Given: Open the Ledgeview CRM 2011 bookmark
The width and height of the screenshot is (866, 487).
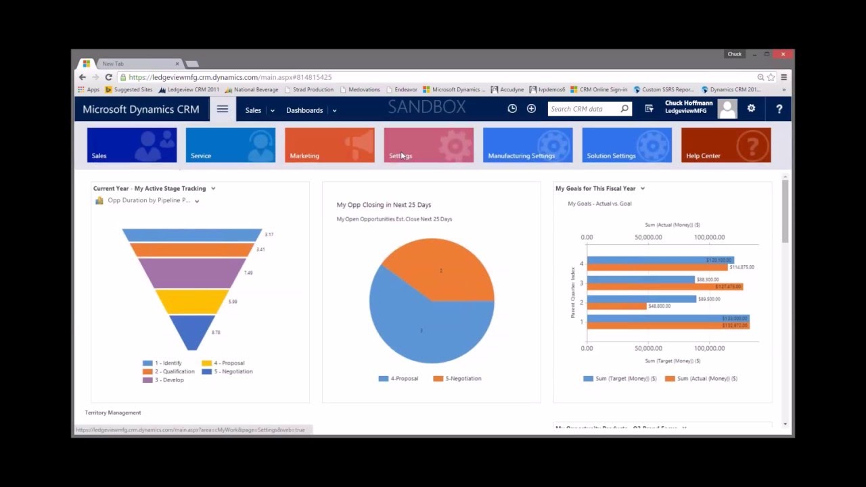Looking at the screenshot, I should pyautogui.click(x=189, y=89).
